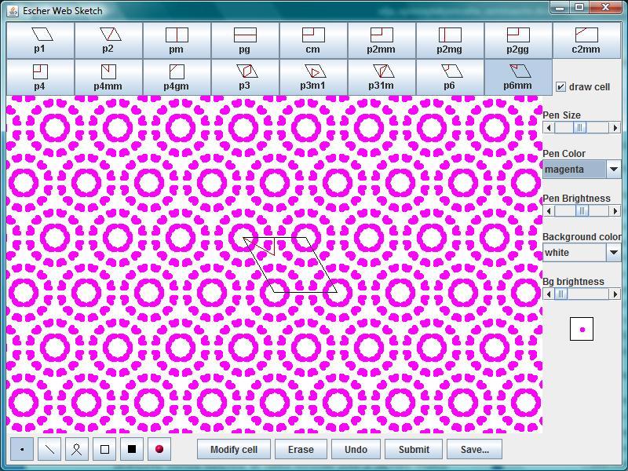Click the Erase button
Image resolution: width=628 pixels, height=471 pixels.
(301, 449)
